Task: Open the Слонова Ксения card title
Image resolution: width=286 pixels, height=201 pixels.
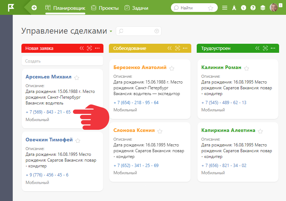Action: (x=134, y=130)
